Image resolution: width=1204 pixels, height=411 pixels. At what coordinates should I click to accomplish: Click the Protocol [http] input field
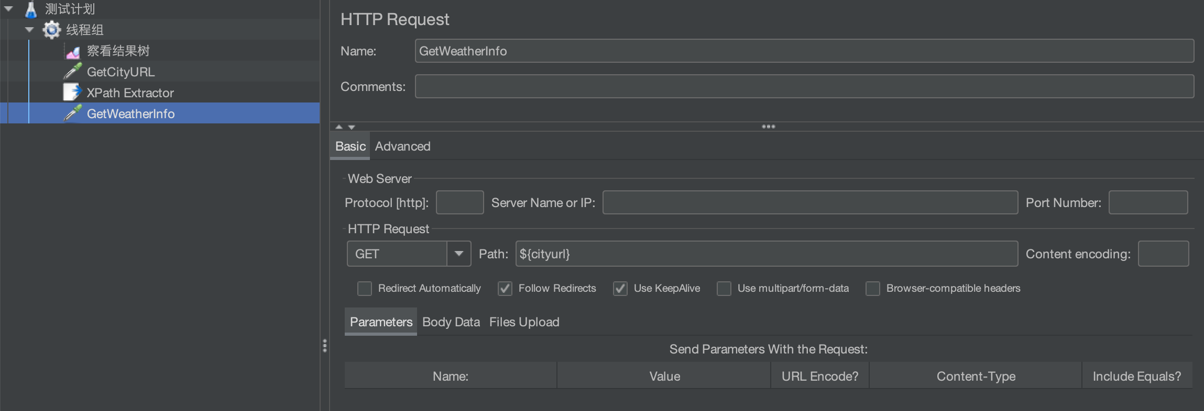(459, 202)
